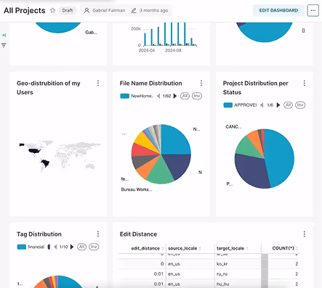The width and height of the screenshot is (322, 288).
Task: Click the CANC... label on status pie
Action: [x=233, y=126]
